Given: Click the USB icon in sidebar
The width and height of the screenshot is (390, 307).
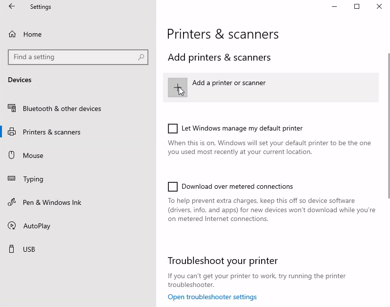Looking at the screenshot, I should click(11, 249).
